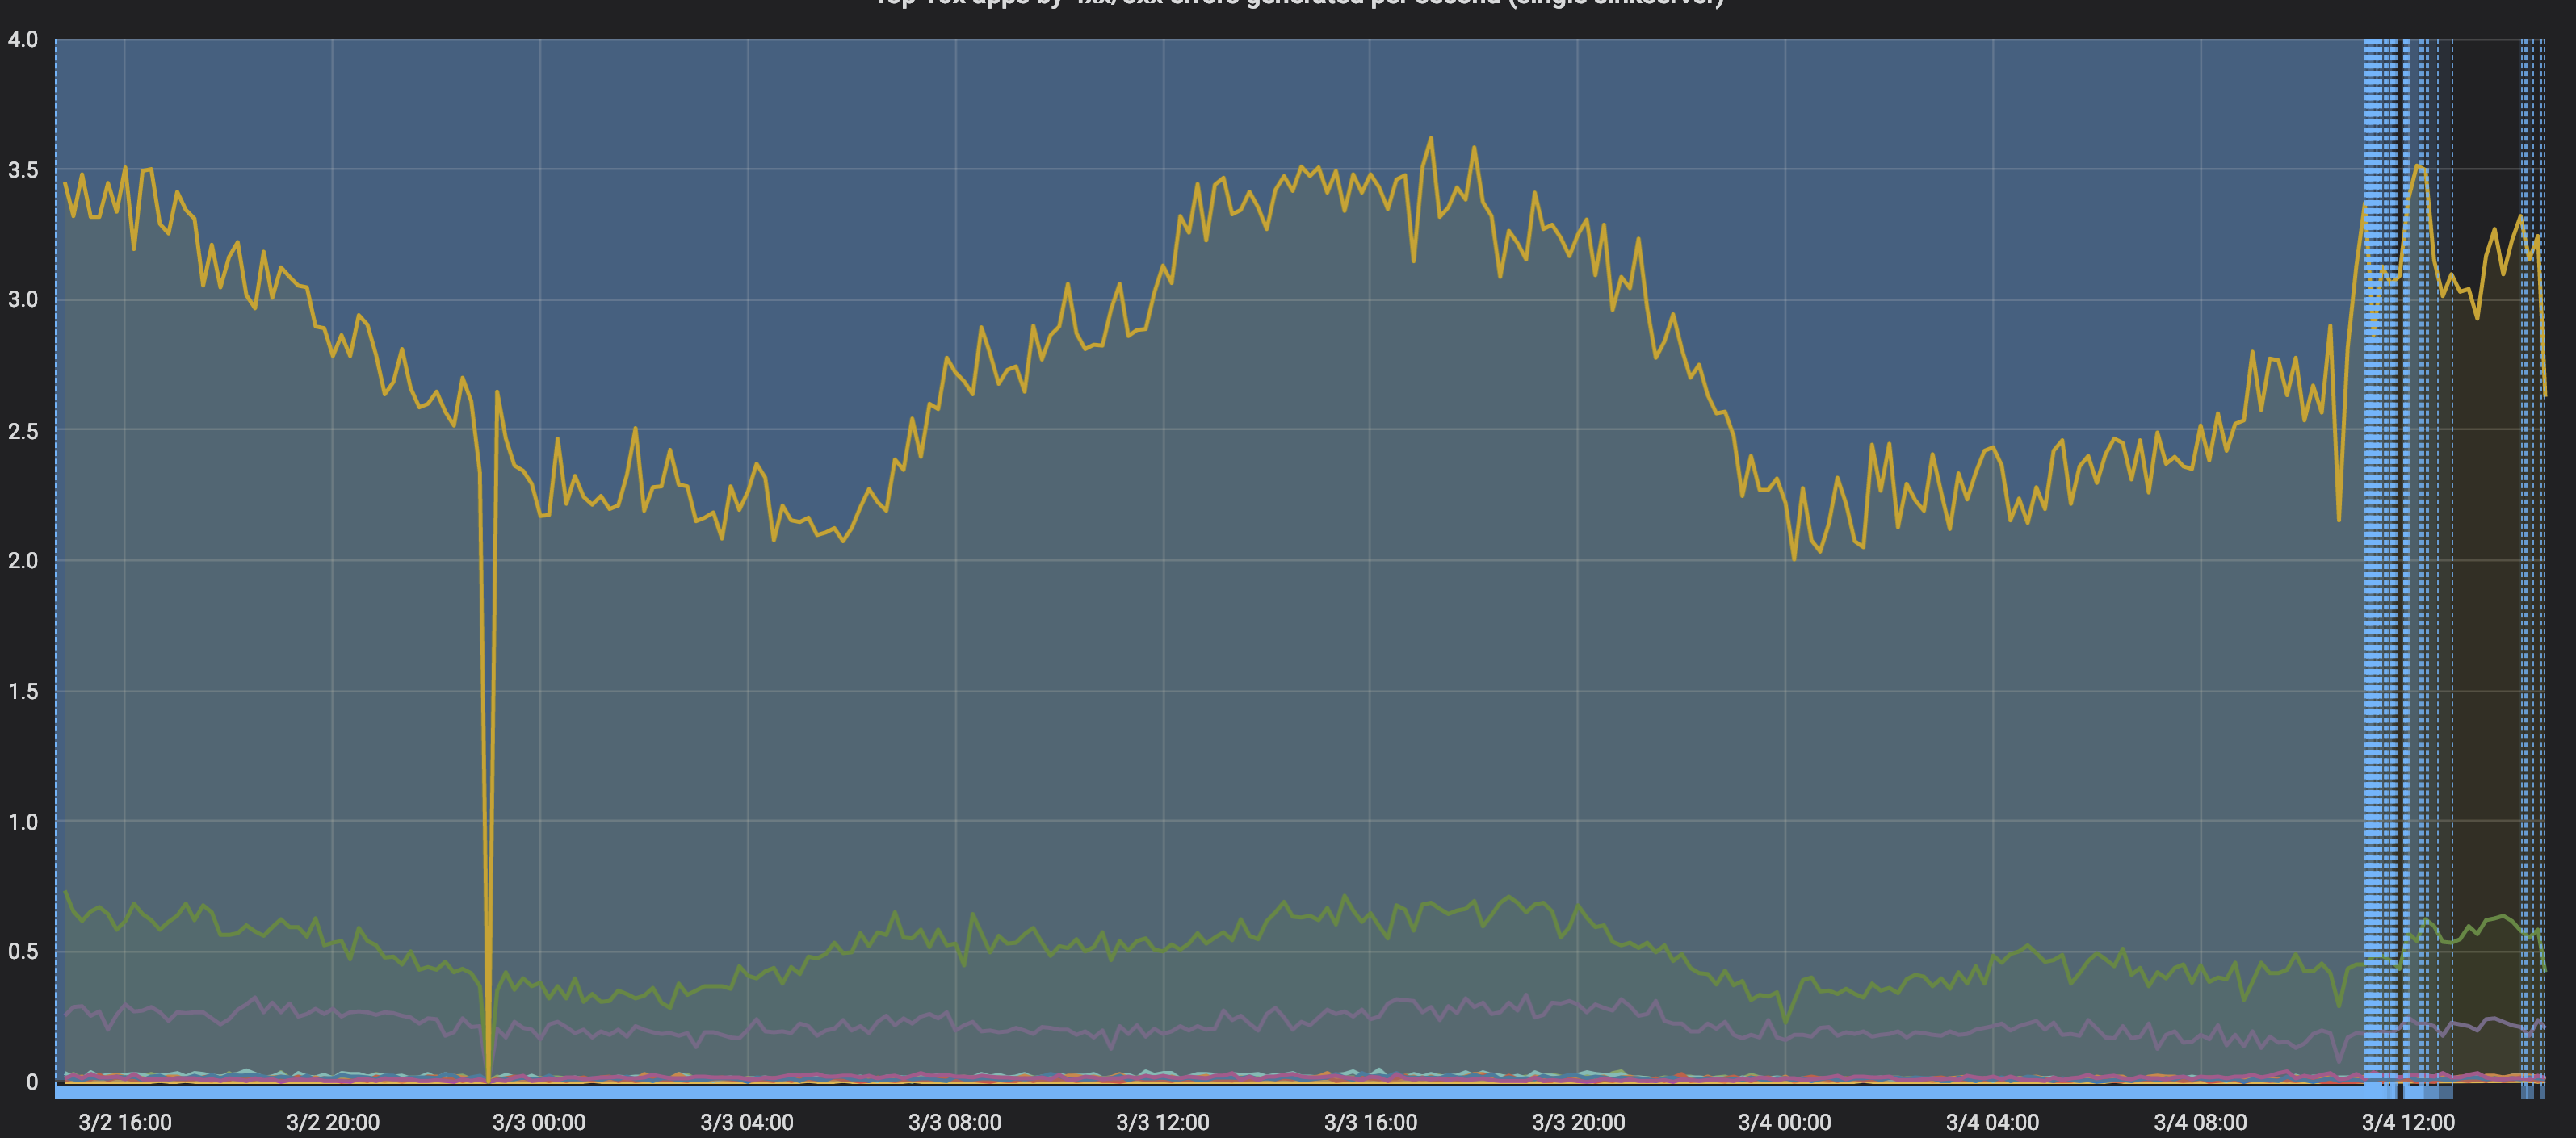
Task: Select the 3/3 20:00 x-axis label
Action: [x=1579, y=1122]
